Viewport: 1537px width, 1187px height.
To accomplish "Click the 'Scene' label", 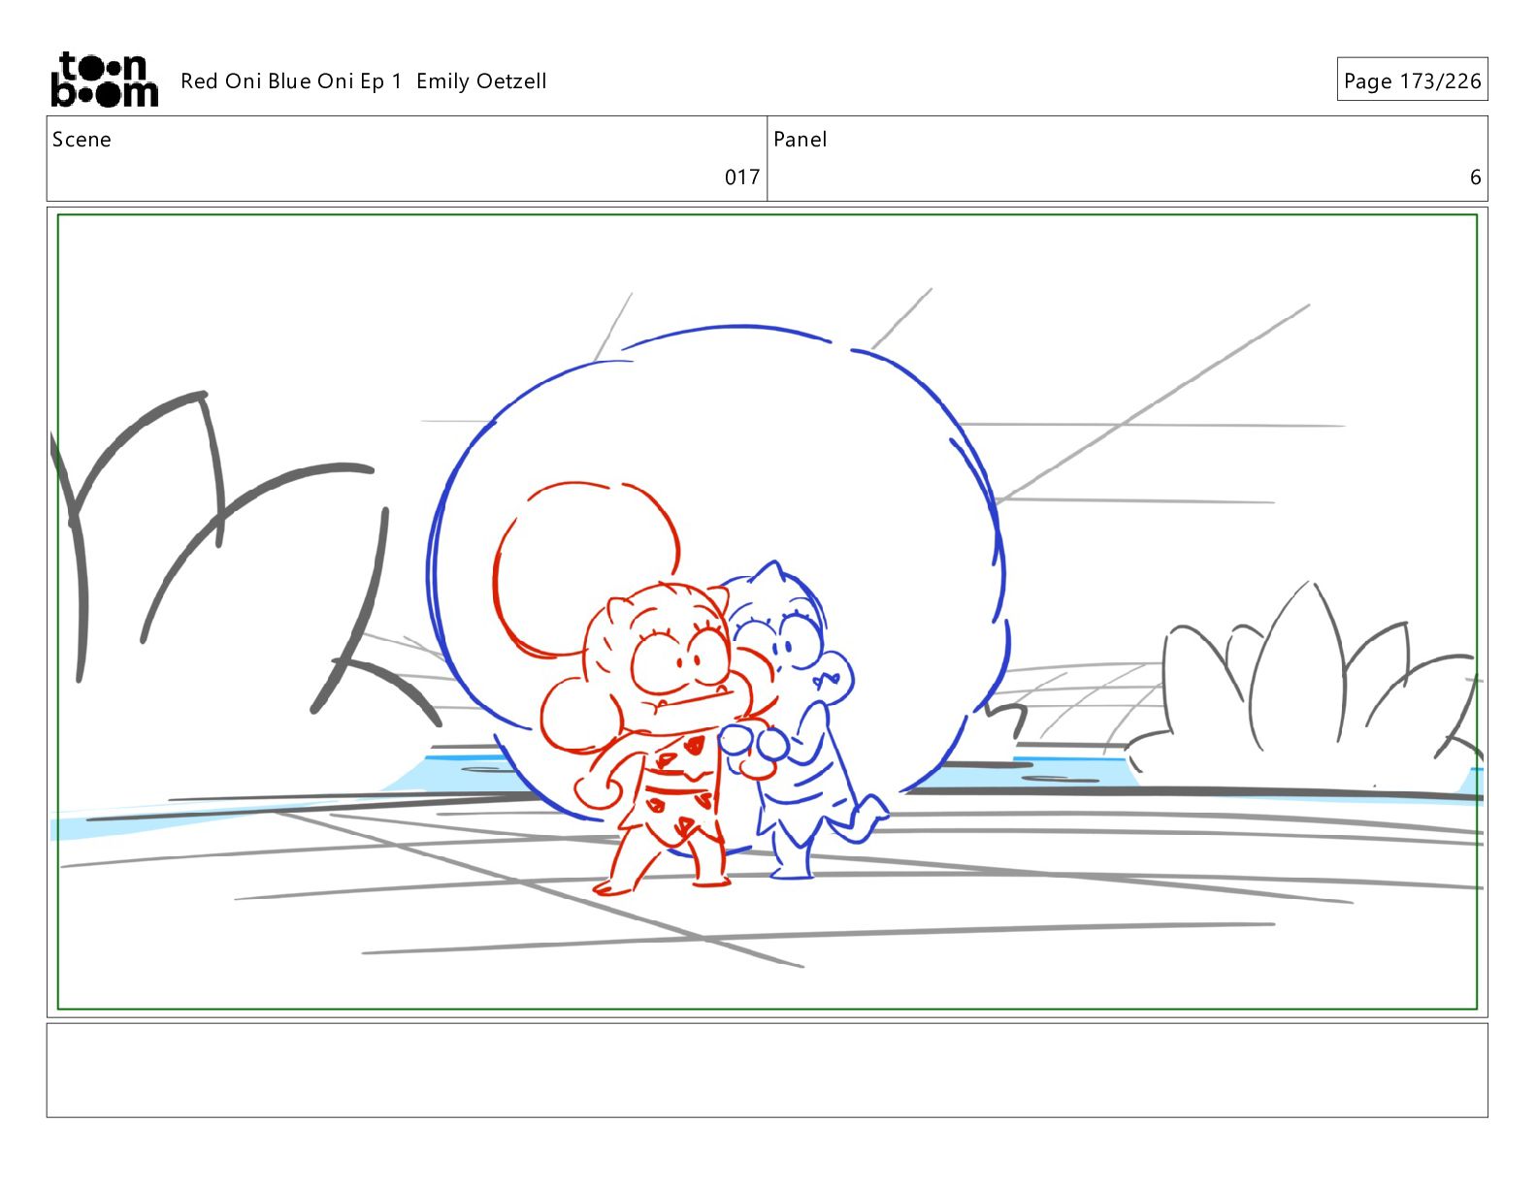I will coord(82,140).
